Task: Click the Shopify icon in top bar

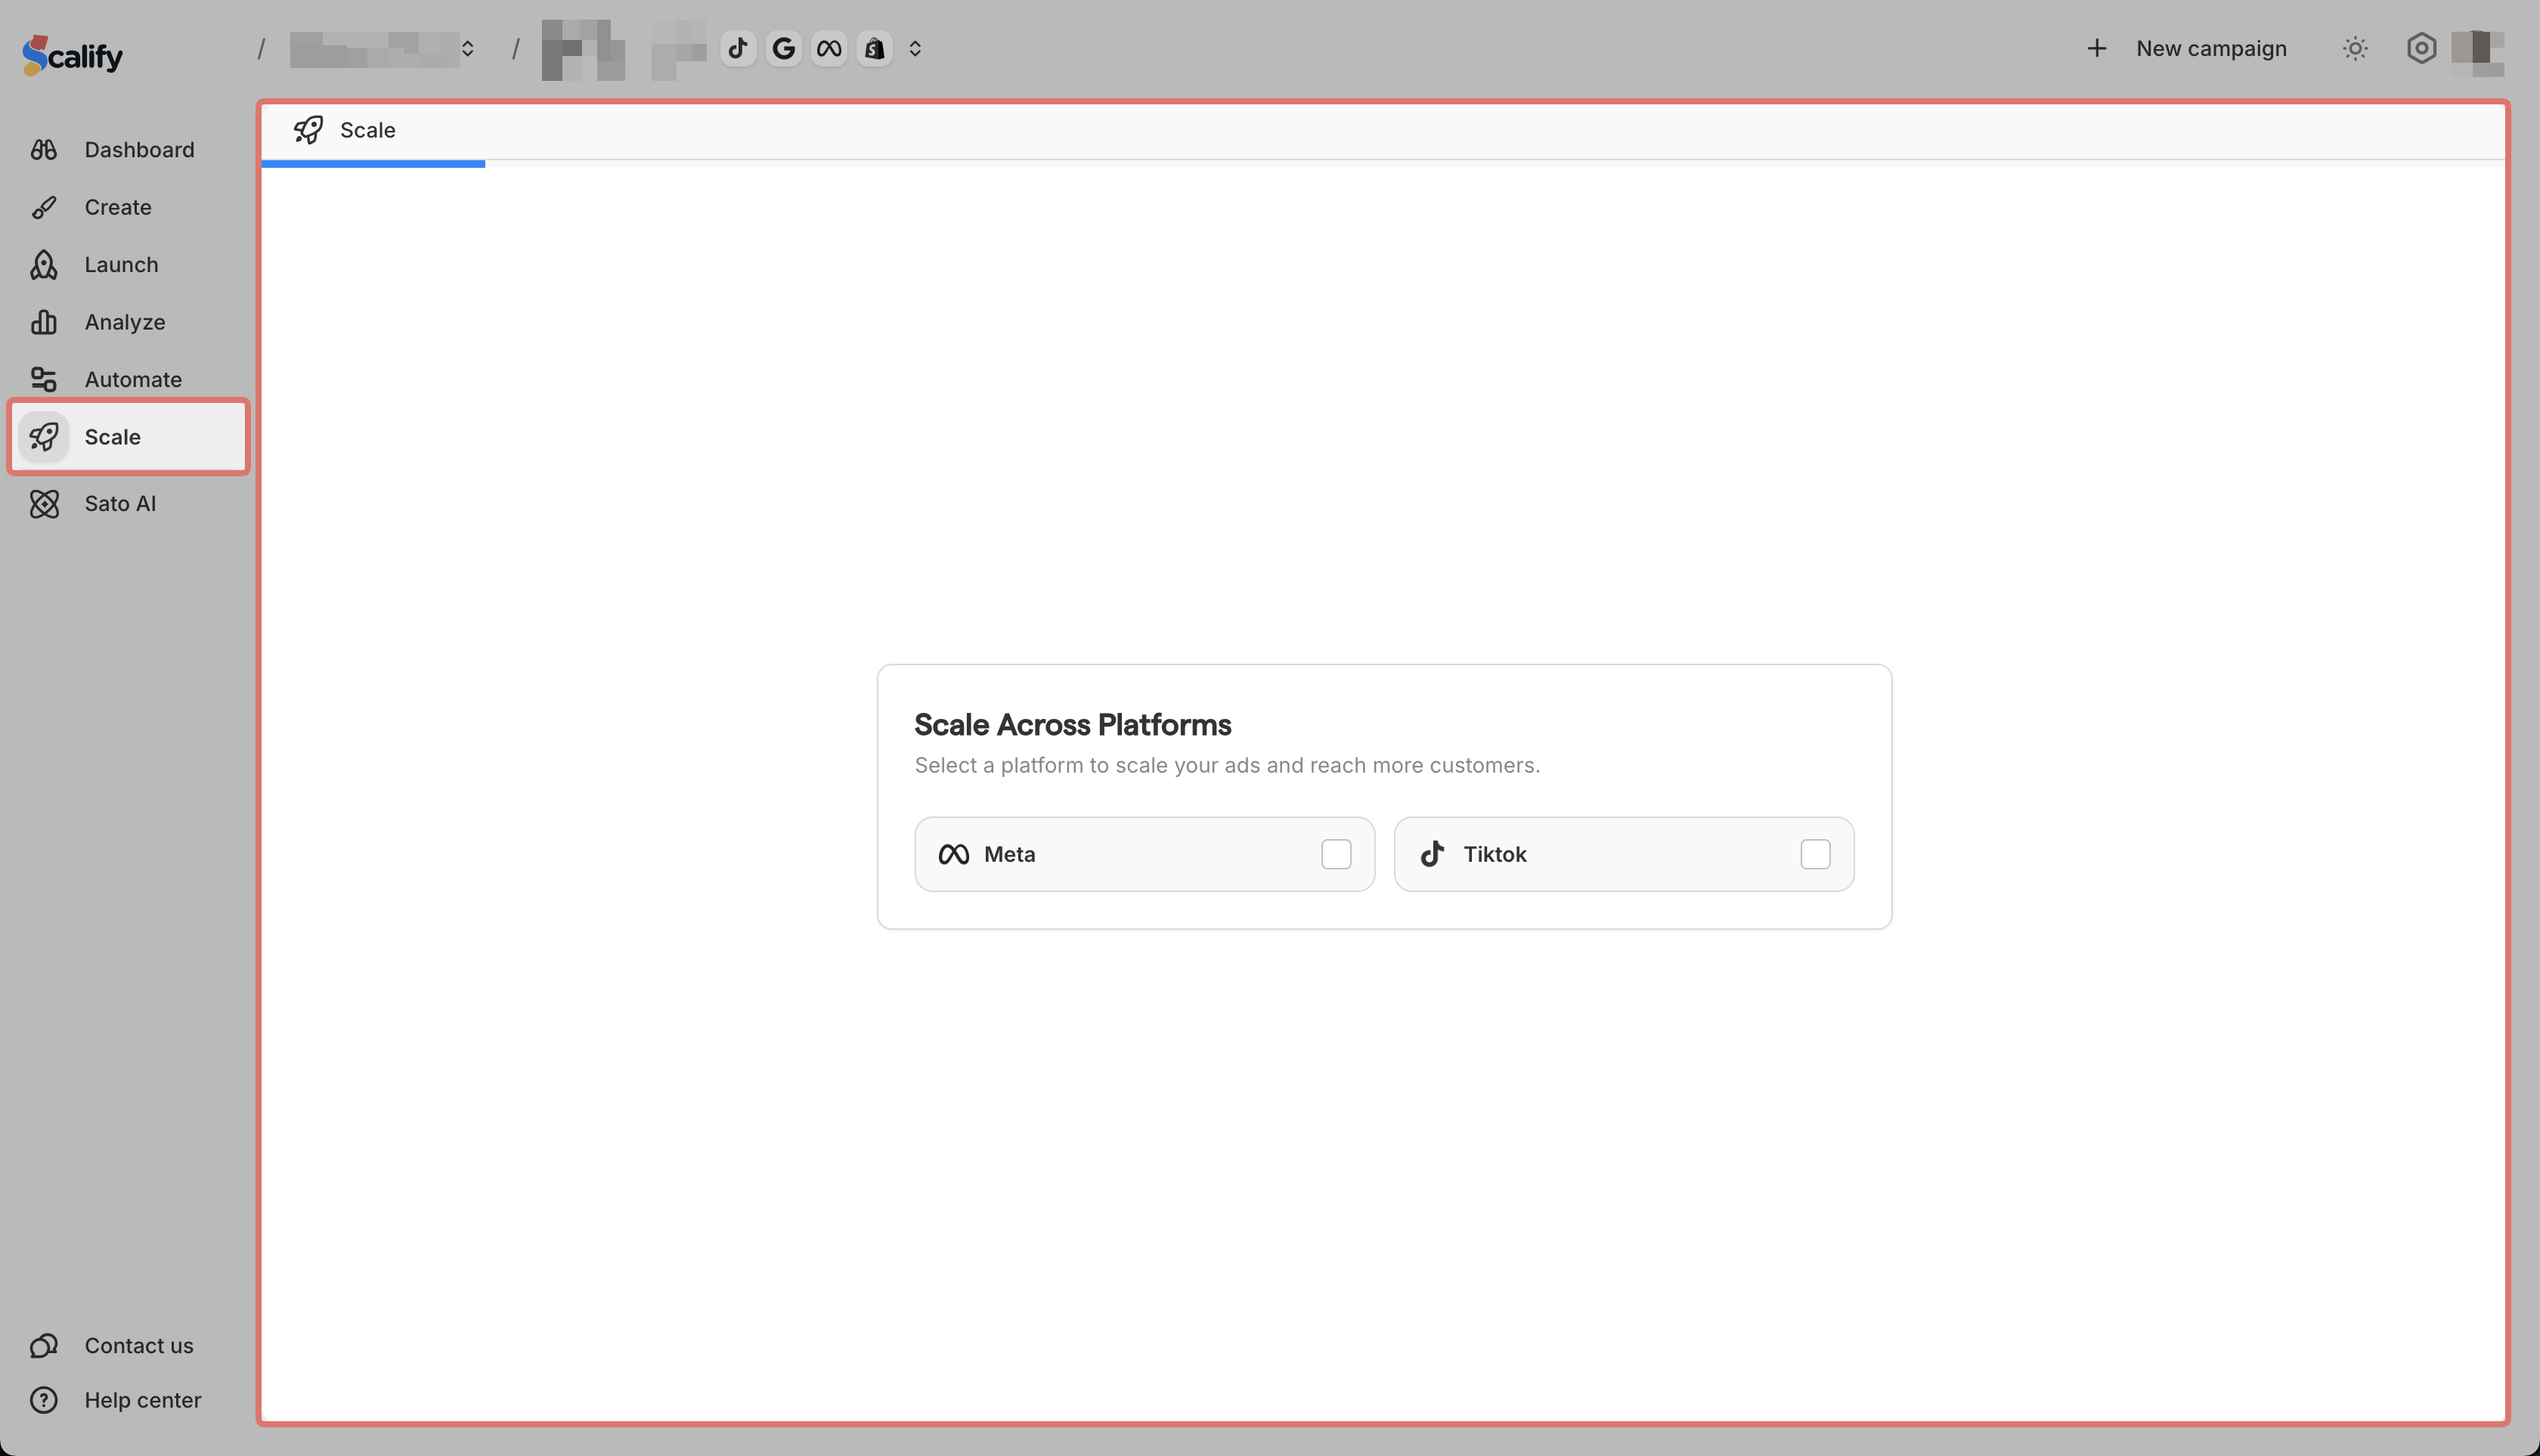Action: pos(875,48)
